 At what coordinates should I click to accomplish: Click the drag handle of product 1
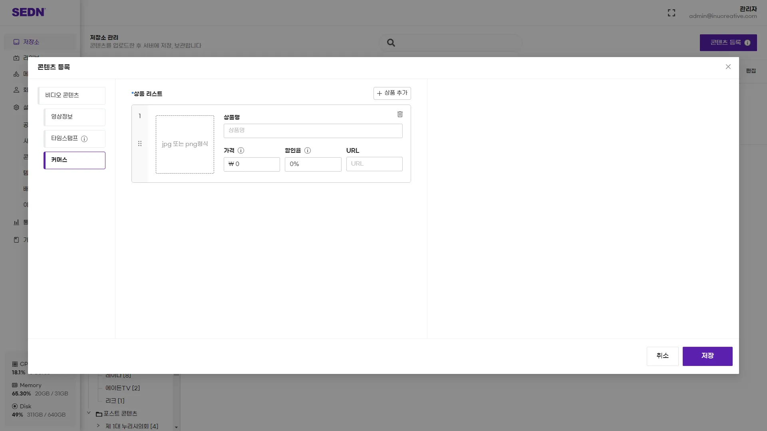(x=140, y=144)
